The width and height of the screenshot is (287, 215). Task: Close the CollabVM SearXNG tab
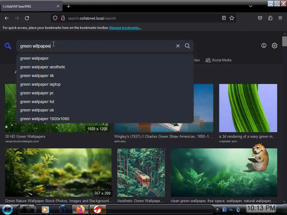click(x=58, y=6)
